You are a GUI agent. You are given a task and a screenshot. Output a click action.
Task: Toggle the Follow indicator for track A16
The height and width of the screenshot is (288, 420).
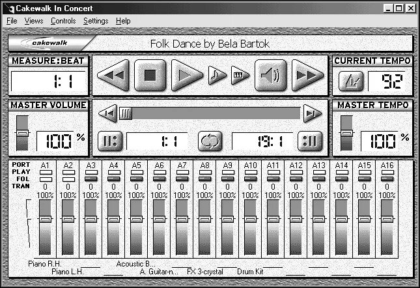click(x=387, y=179)
